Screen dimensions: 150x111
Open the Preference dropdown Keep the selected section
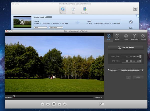point(131,70)
